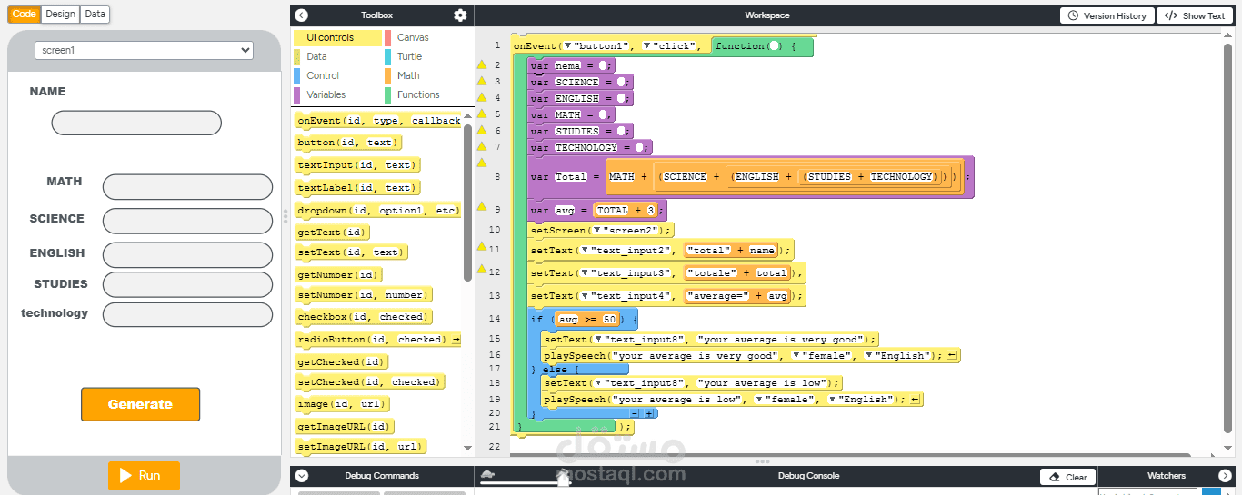Switch to the Code tab
This screenshot has width=1242, height=495.
pyautogui.click(x=25, y=14)
